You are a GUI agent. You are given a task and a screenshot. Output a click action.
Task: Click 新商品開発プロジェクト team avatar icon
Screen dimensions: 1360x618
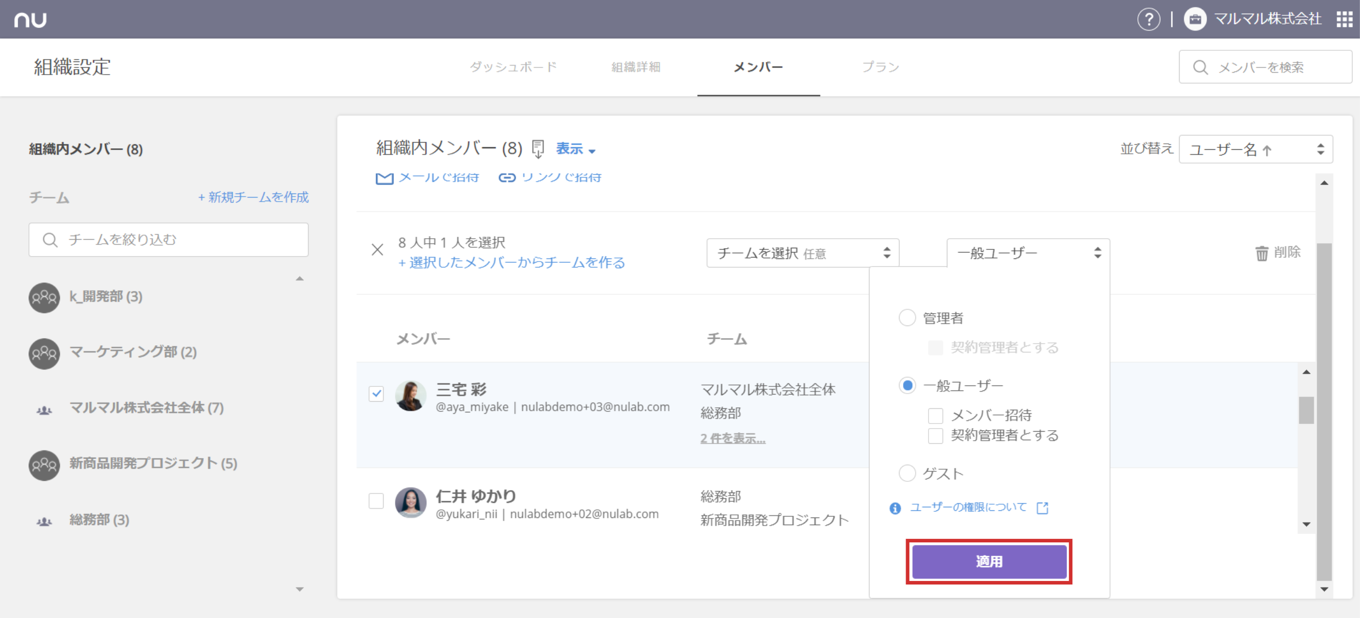click(x=44, y=465)
